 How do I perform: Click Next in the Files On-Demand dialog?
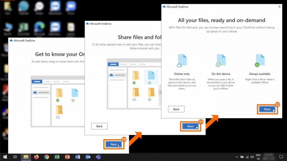pyautogui.click(x=267, y=109)
